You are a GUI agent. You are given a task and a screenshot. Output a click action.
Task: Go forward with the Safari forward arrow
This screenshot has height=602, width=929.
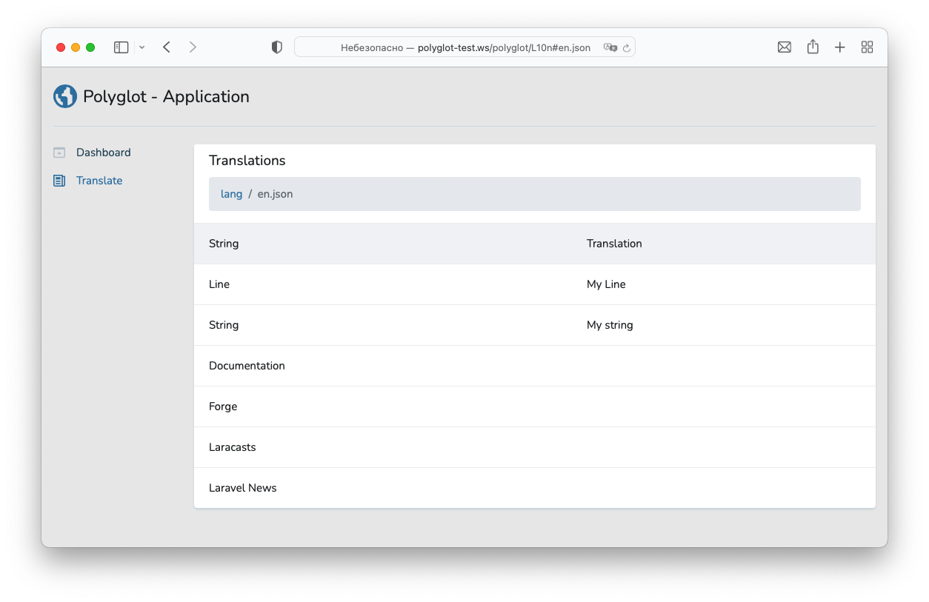tap(193, 47)
